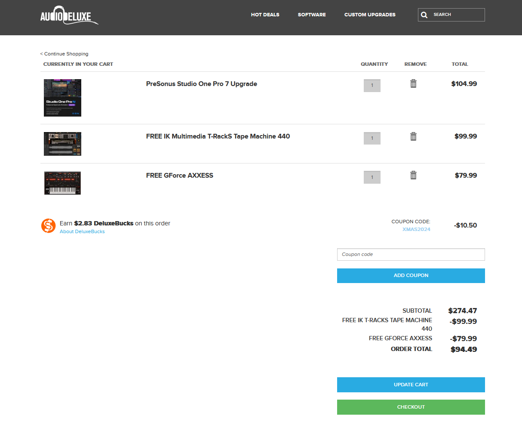Open FREE IK Multimedia T-RackS Tape Machine 440 title
This screenshot has width=522, height=425.
coord(218,136)
